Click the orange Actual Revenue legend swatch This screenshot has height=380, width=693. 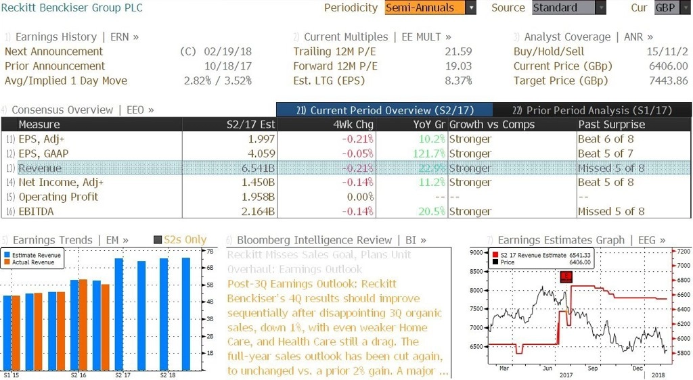[x=7, y=262]
